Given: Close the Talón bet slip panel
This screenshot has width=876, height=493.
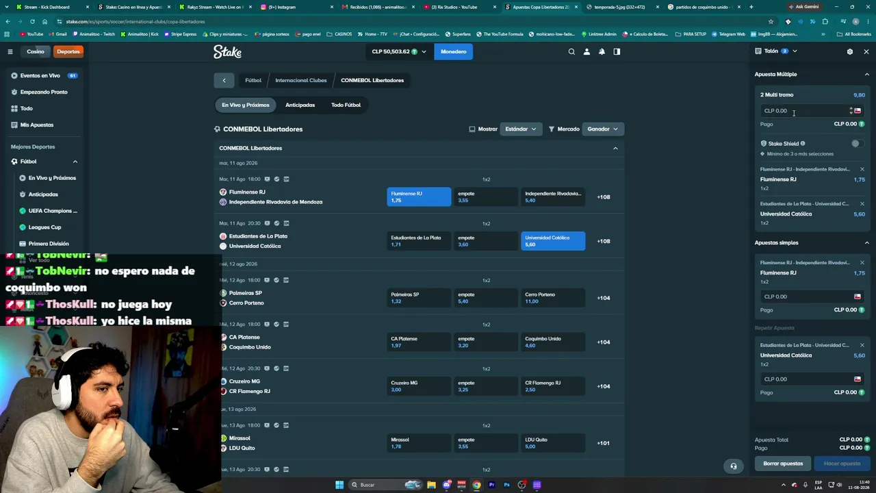Looking at the screenshot, I should click(866, 51).
